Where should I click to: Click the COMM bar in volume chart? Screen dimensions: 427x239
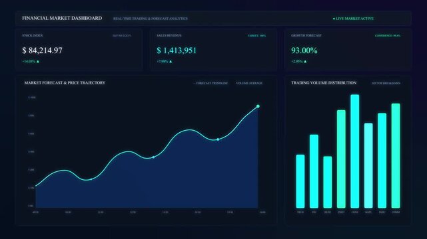tap(396, 156)
